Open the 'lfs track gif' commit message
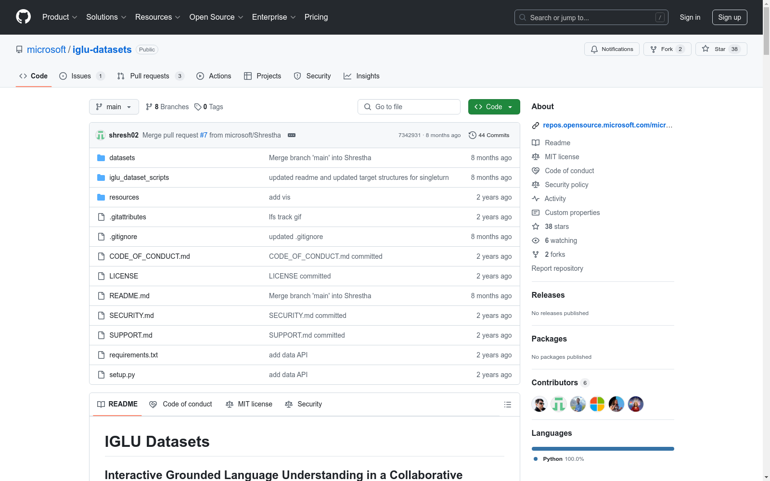Viewport: 770px width, 481px height. pos(285,217)
